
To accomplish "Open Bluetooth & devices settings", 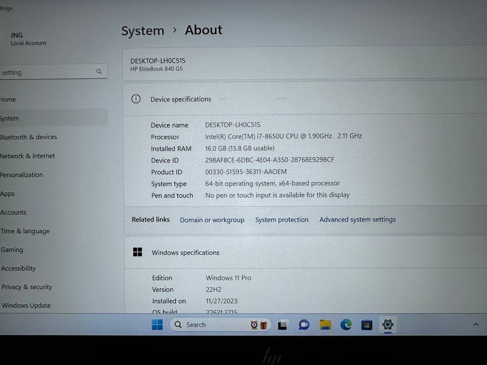I will tap(28, 137).
